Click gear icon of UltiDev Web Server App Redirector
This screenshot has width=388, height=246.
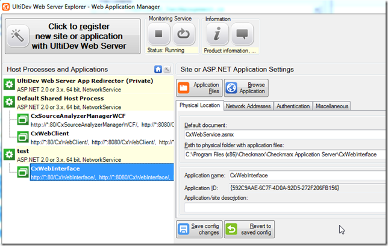tap(10, 84)
